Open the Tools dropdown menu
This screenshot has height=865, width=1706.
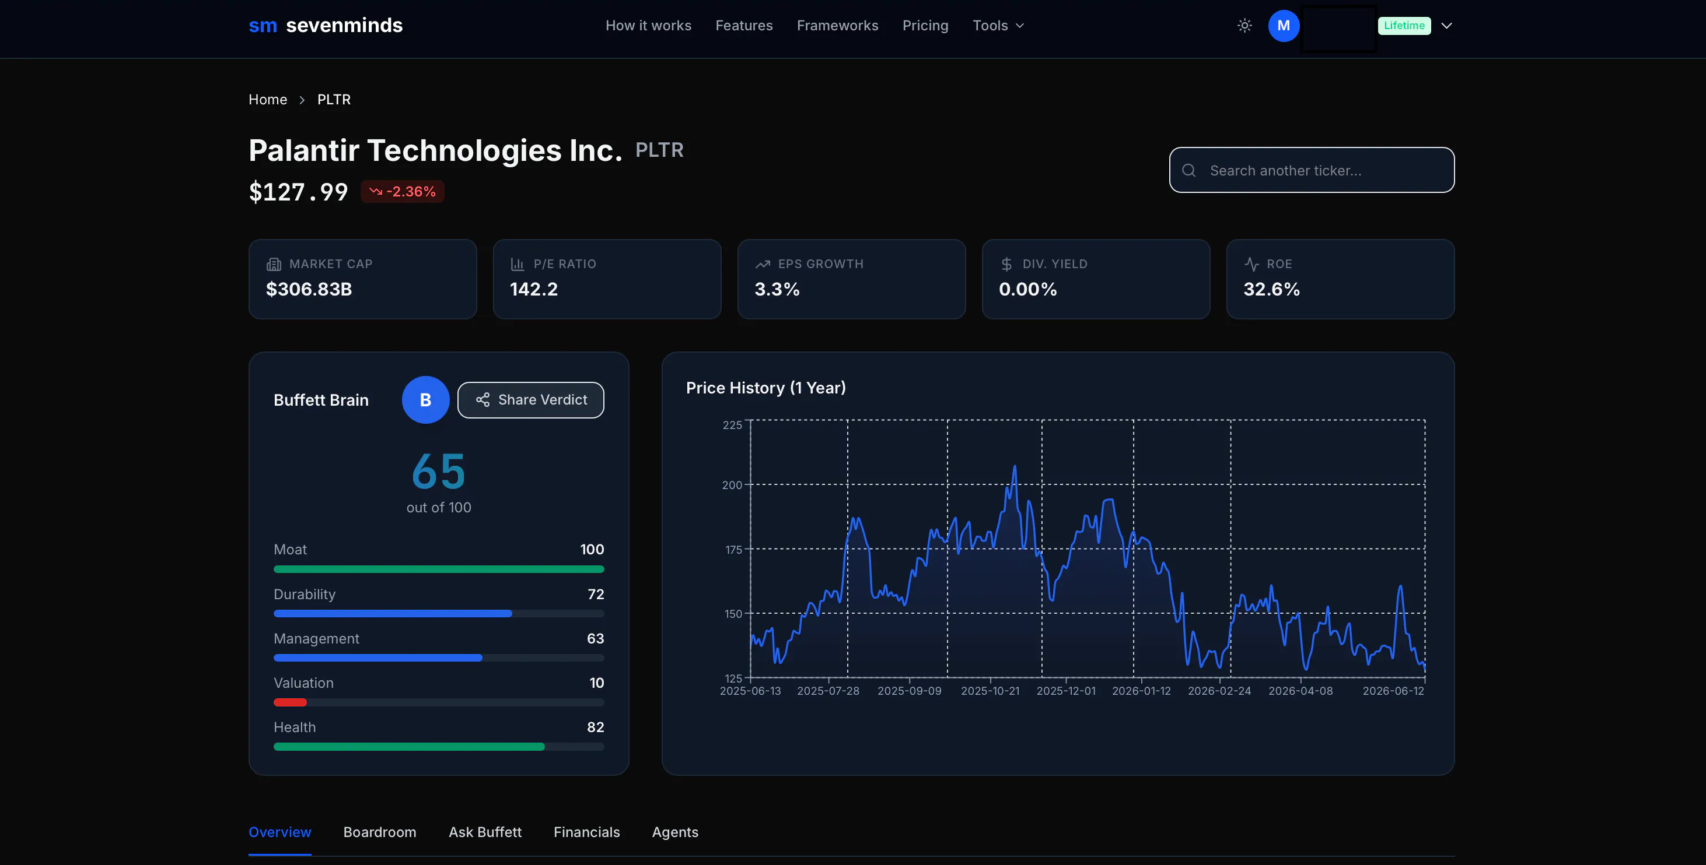(x=998, y=26)
